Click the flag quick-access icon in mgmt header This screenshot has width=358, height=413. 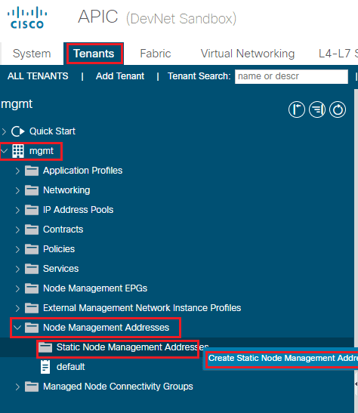click(297, 109)
